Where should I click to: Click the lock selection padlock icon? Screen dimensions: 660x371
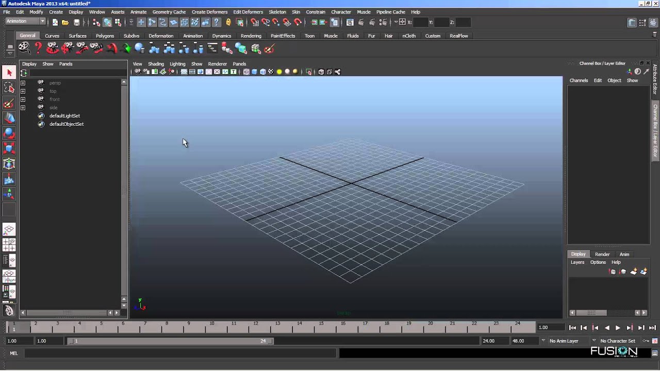(228, 22)
